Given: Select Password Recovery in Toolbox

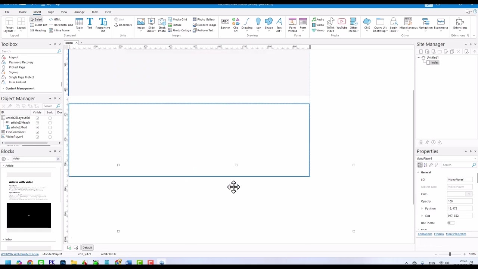Looking at the screenshot, I should (x=21, y=62).
